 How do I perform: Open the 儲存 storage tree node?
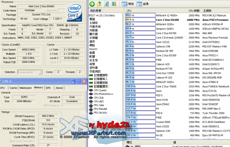[92, 42]
